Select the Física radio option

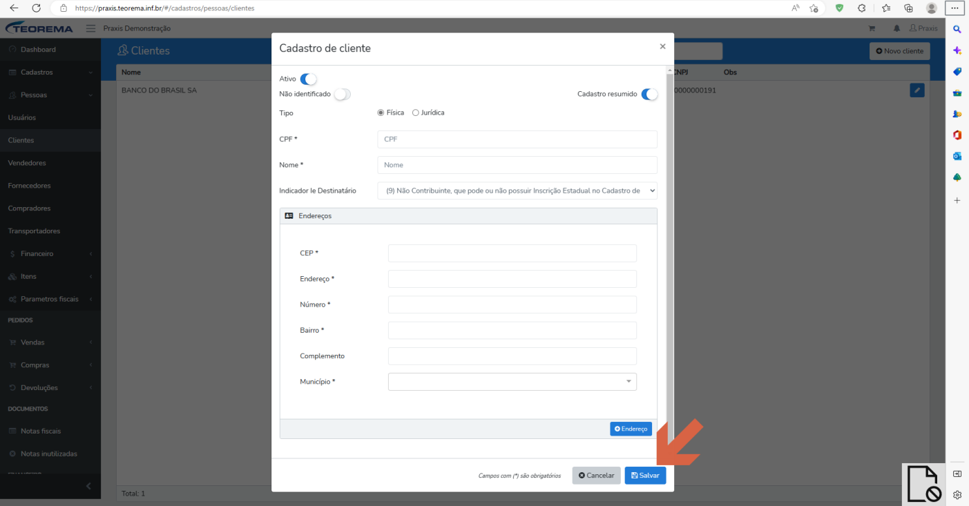pyautogui.click(x=381, y=113)
